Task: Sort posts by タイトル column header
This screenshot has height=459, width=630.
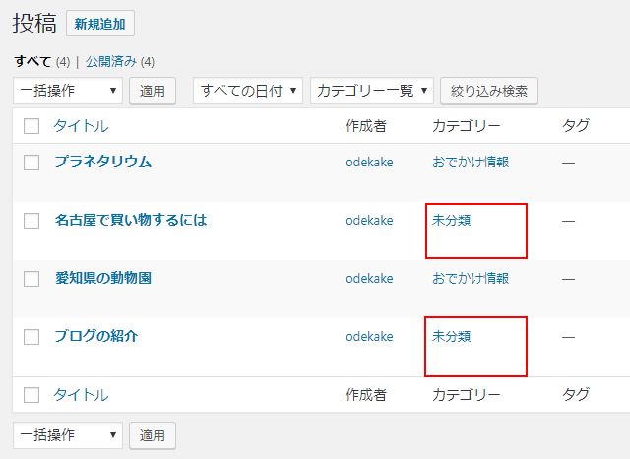Action: pos(81,126)
